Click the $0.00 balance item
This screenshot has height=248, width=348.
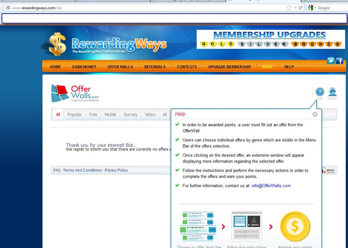(267, 67)
